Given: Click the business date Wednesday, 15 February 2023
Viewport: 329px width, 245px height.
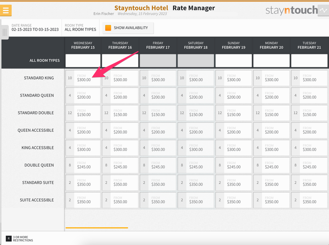Looking at the screenshot, I should click(142, 14).
